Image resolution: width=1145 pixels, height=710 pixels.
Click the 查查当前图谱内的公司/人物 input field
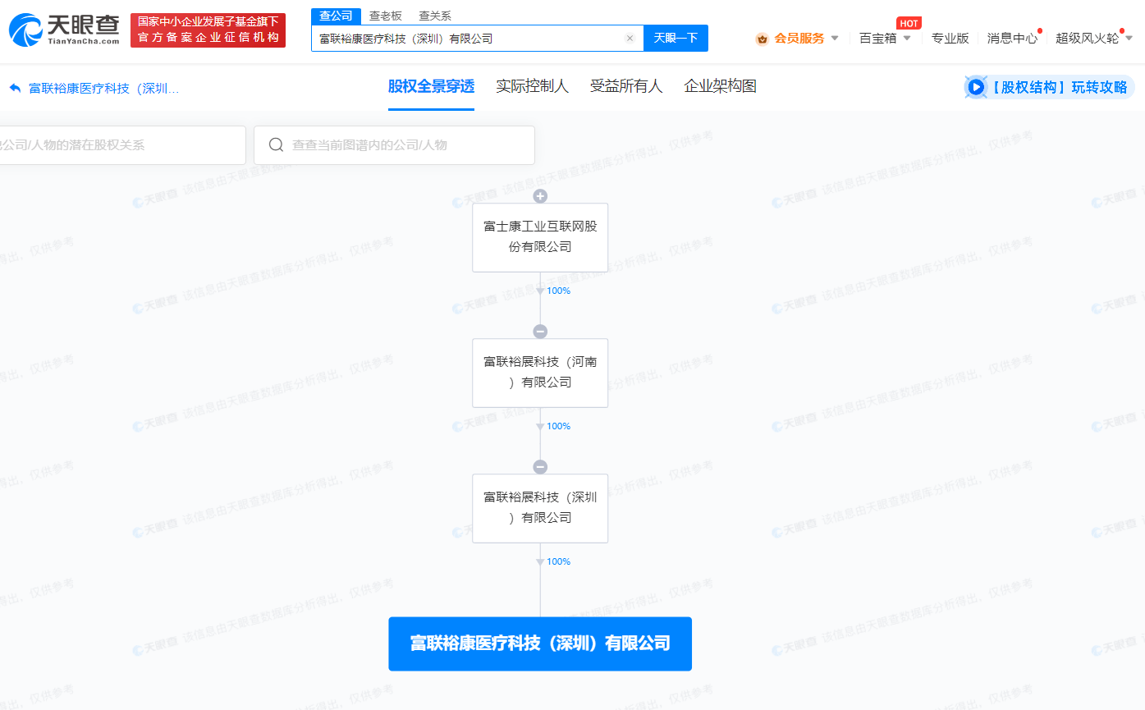coord(394,145)
